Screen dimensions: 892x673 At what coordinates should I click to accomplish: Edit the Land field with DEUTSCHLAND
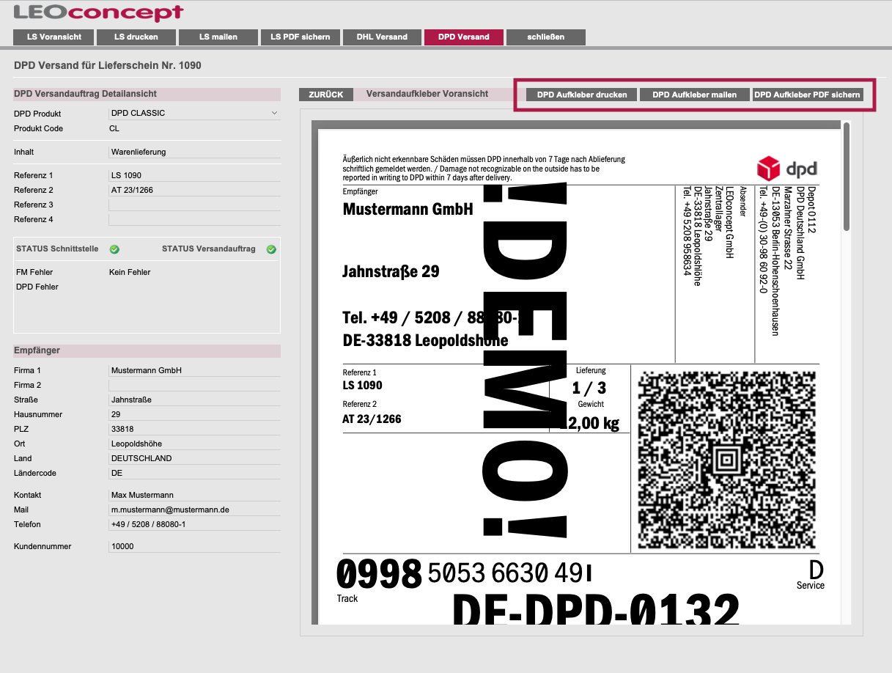click(194, 458)
